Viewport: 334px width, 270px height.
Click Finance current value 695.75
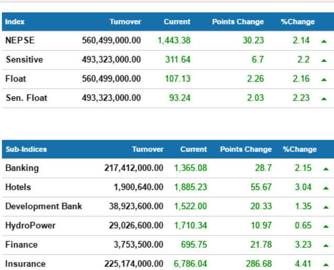coord(194,245)
